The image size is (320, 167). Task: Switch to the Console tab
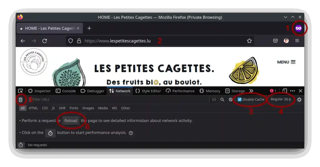point(66,91)
